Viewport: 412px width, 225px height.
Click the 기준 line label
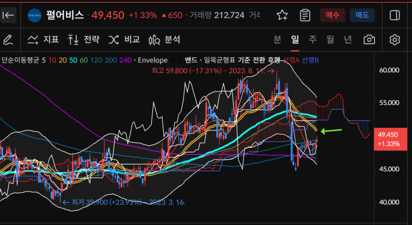[244, 60]
